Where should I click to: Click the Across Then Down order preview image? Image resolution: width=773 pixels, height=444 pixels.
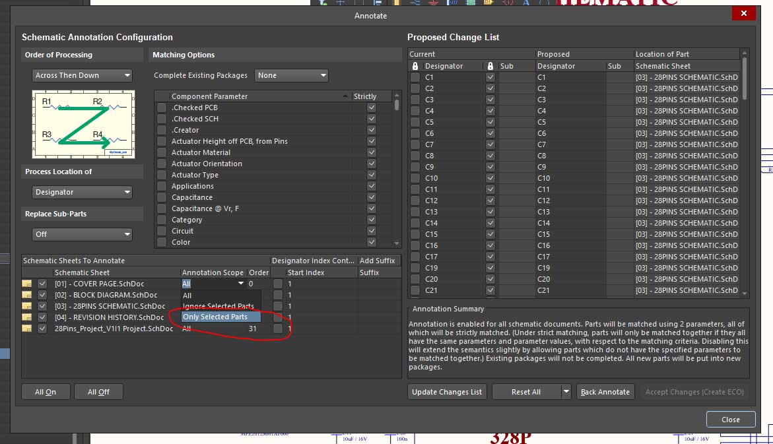83,124
